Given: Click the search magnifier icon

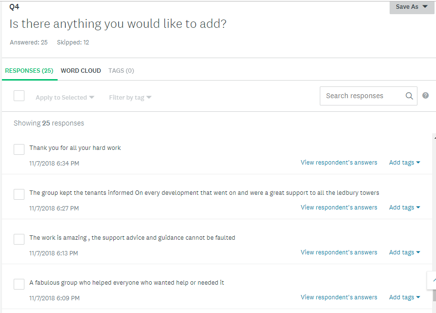Looking at the screenshot, I should tap(409, 96).
